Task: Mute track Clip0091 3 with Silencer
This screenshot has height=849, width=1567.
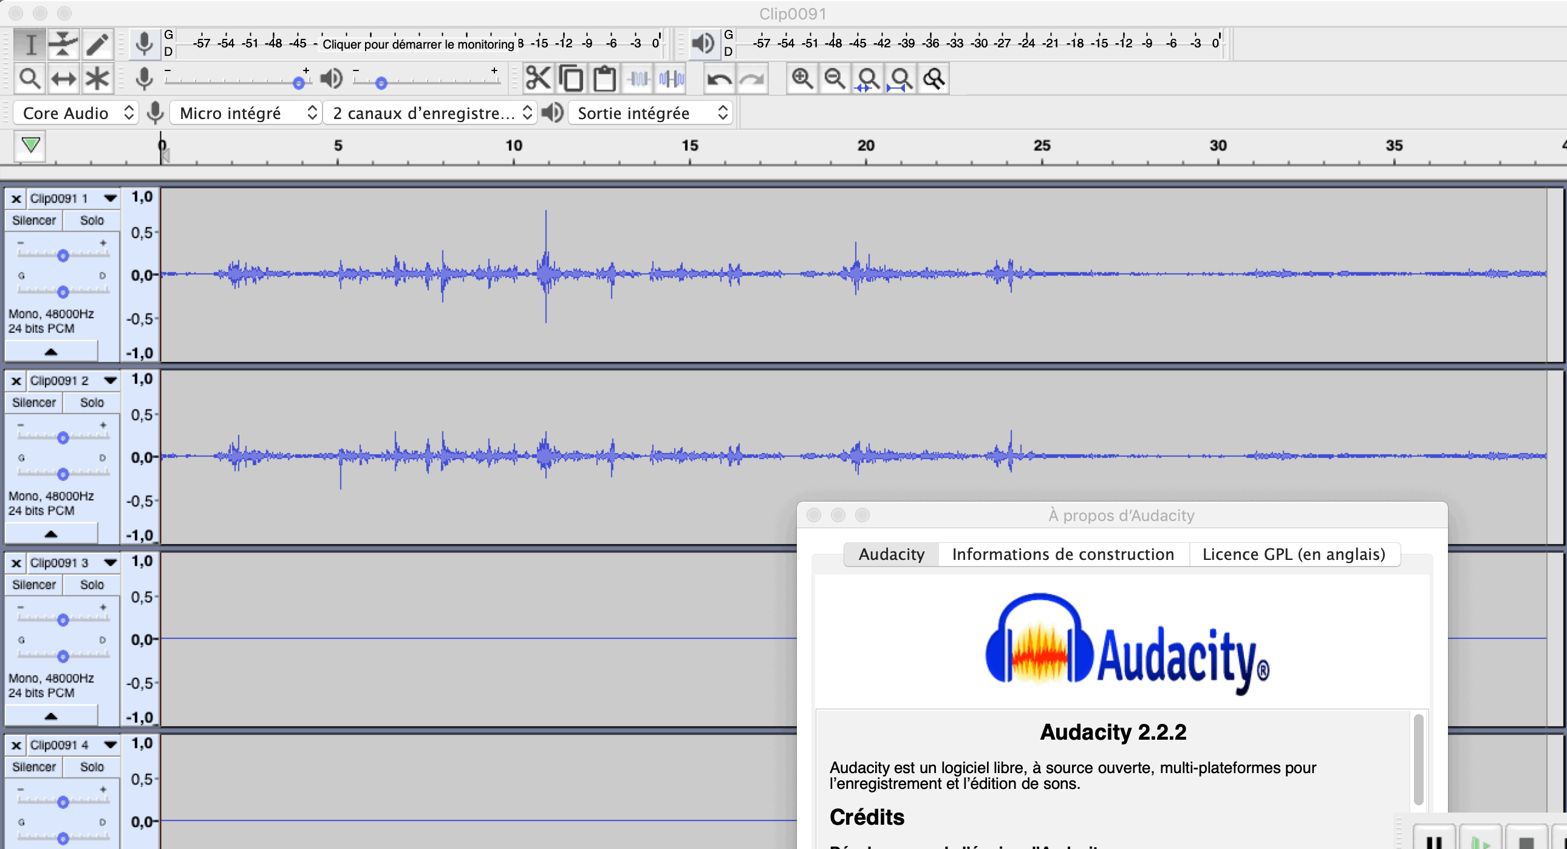Action: 34,584
